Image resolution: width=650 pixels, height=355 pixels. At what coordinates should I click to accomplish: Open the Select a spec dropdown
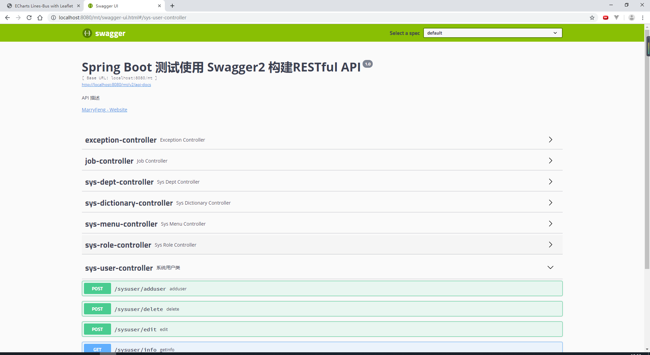(493, 33)
